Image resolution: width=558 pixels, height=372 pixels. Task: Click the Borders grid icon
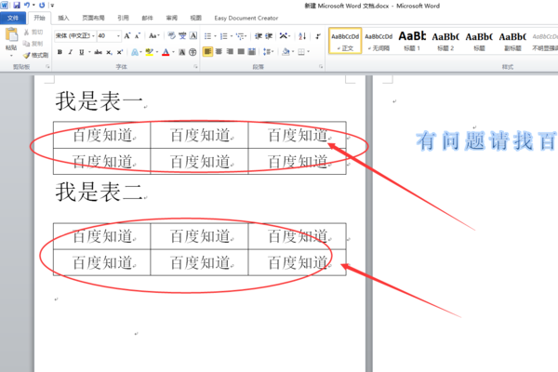301,52
